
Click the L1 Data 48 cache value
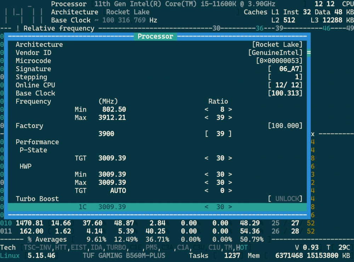(338, 12)
